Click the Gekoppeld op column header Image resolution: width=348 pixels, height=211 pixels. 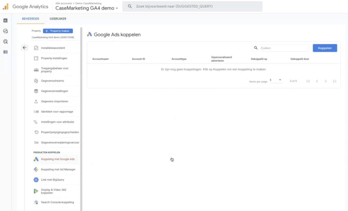point(259,59)
